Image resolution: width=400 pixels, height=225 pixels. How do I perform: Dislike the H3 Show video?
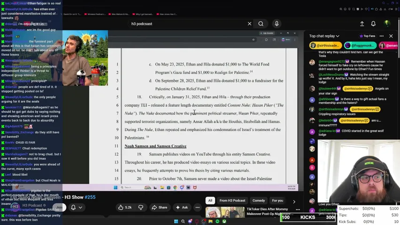141,207
